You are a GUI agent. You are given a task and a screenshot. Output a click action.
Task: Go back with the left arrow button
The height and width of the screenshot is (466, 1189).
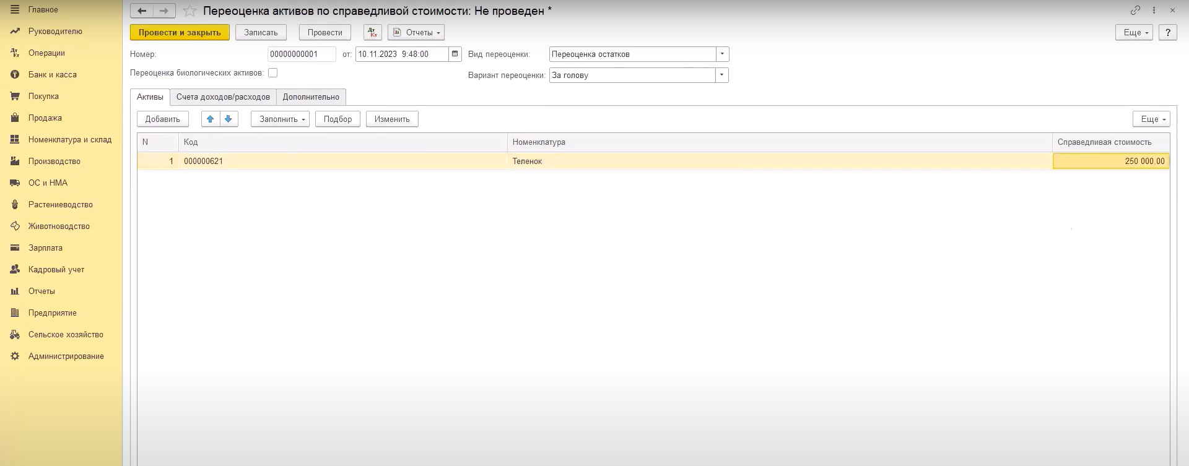(x=142, y=11)
